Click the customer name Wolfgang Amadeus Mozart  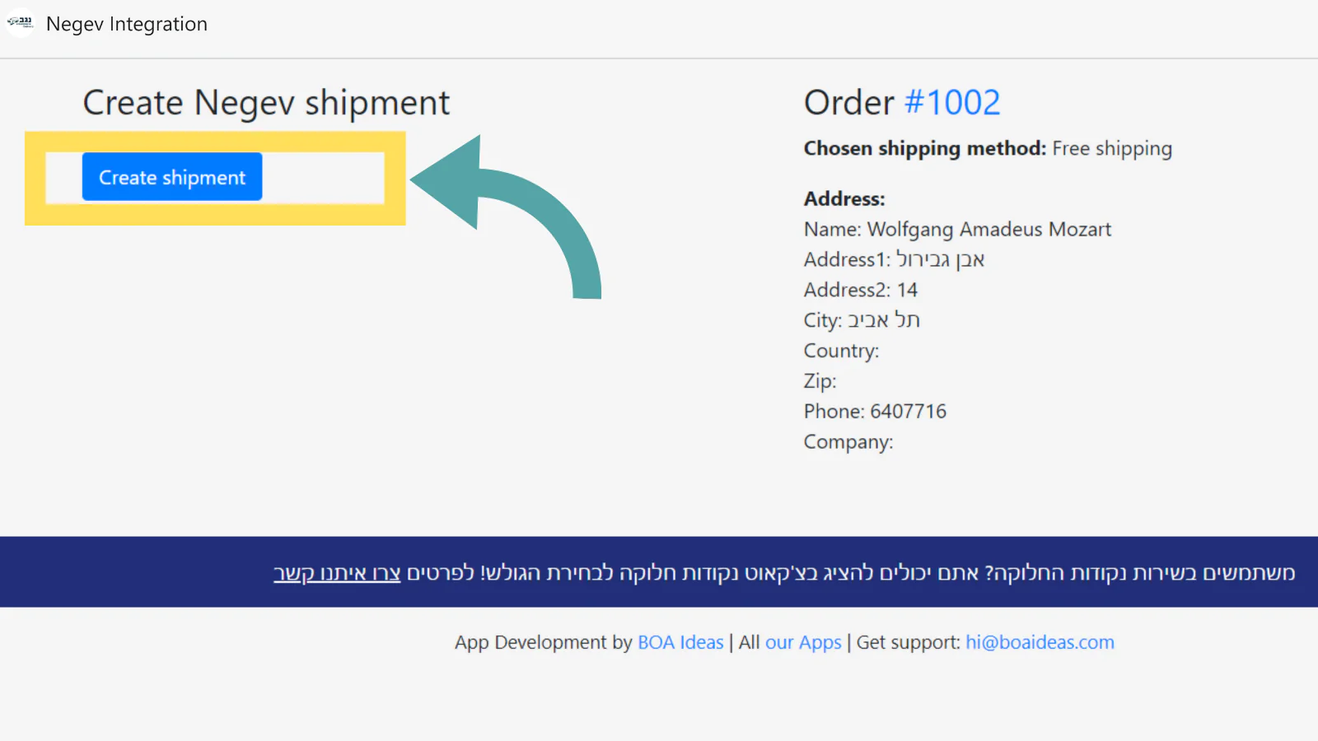tap(988, 229)
